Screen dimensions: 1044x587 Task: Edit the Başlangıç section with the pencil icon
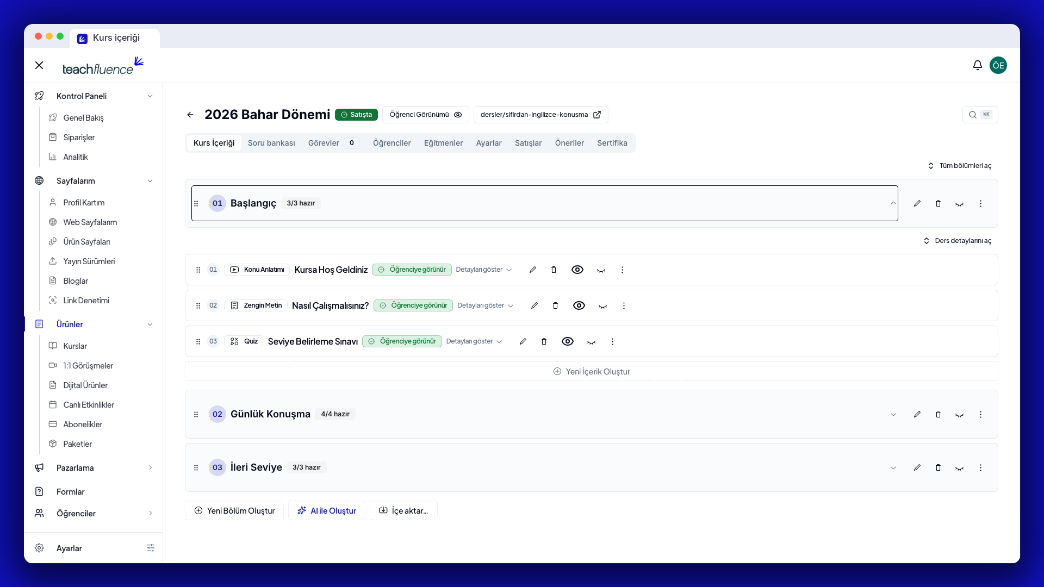point(917,203)
